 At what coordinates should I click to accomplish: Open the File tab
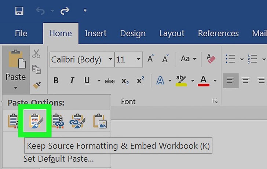pyautogui.click(x=21, y=33)
